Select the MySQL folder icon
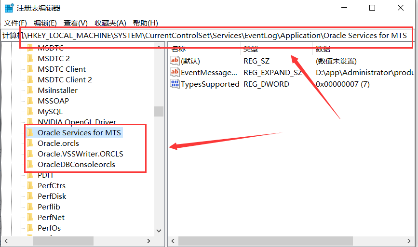The image size is (418, 247). coord(30,112)
